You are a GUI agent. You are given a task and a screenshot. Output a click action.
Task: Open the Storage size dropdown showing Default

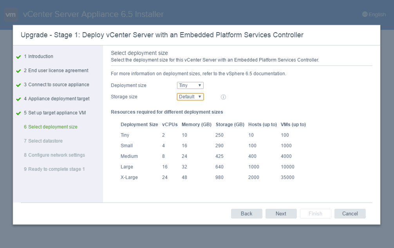pos(190,97)
